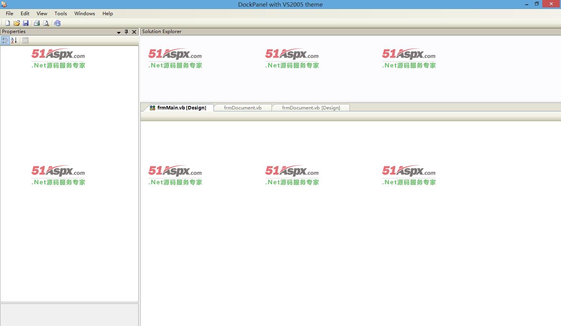The width and height of the screenshot is (561, 326).
Task: Save using the floppy disk icon
Action: click(26, 23)
